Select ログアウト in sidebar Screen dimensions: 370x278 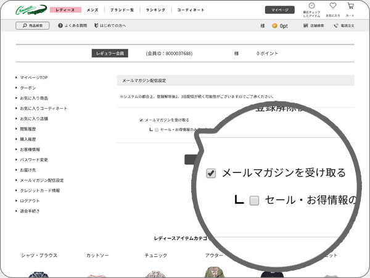pos(30,201)
